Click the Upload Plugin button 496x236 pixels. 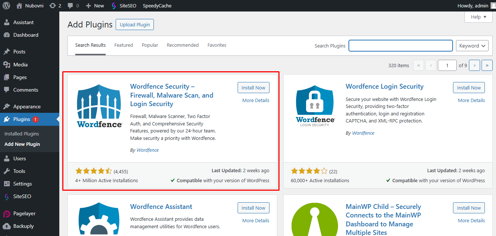[x=135, y=24]
